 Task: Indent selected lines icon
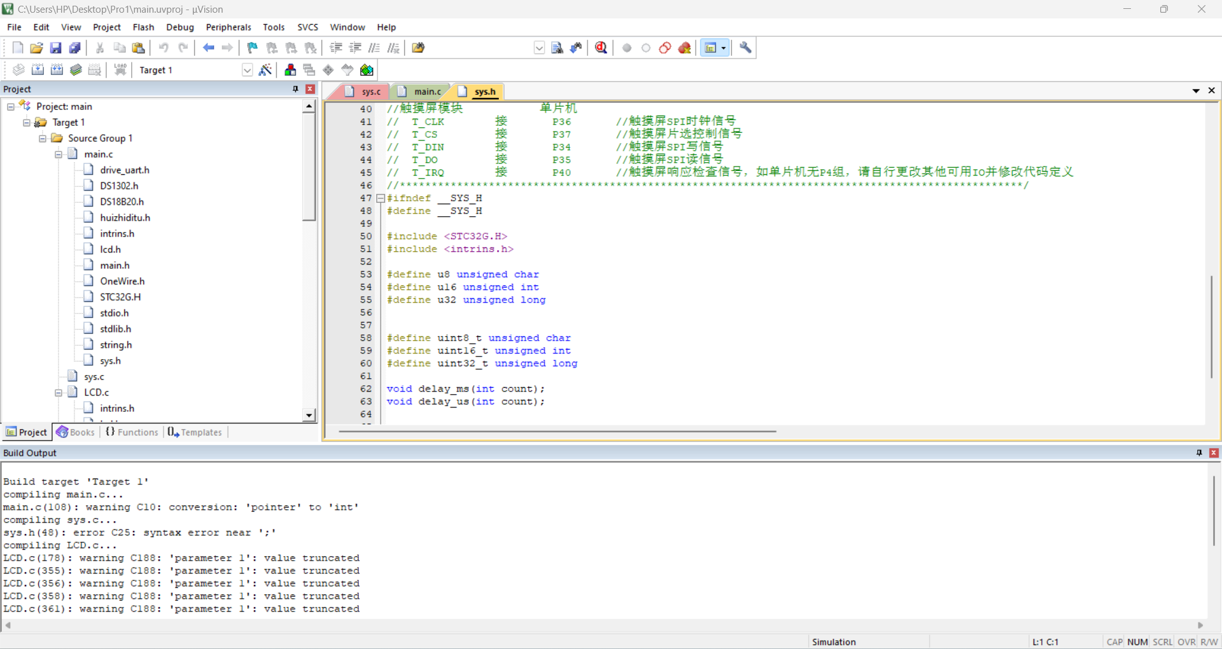pos(336,48)
